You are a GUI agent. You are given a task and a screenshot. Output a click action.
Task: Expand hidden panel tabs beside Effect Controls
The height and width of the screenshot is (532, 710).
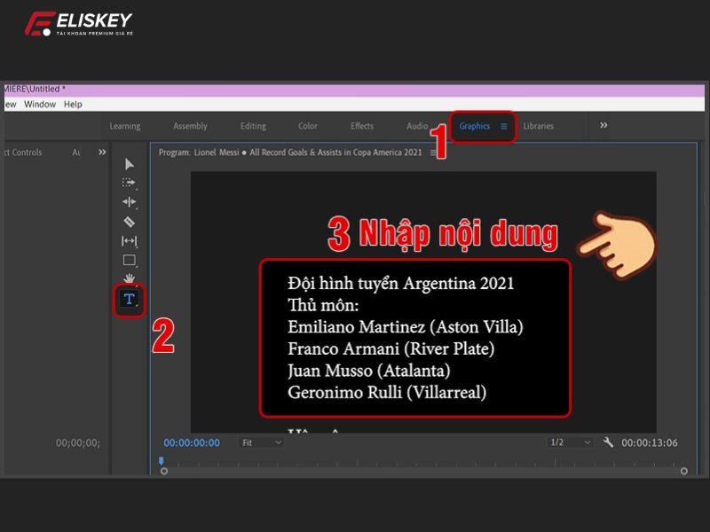(x=102, y=153)
